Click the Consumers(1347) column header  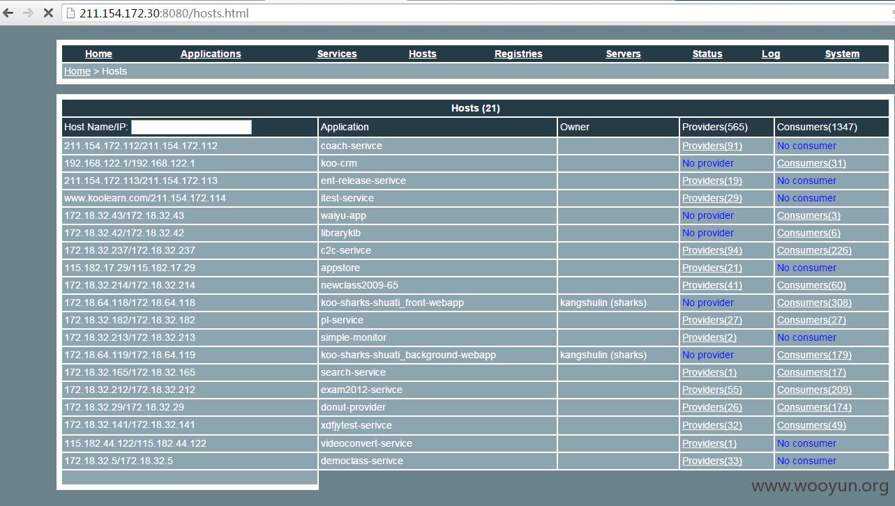[x=832, y=127]
